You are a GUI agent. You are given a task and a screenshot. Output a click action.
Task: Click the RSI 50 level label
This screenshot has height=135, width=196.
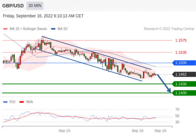point(177,116)
